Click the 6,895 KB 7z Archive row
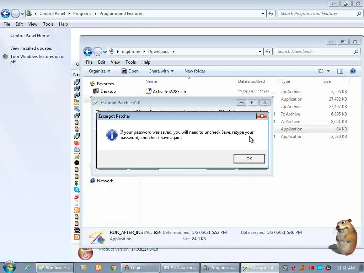Screen dimensions: 364x273 pyautogui.click(x=311, y=114)
